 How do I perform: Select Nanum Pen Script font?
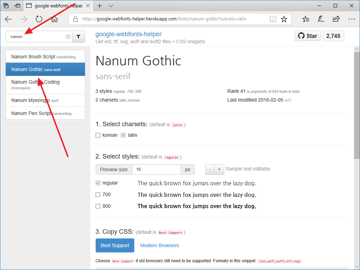tap(45, 113)
